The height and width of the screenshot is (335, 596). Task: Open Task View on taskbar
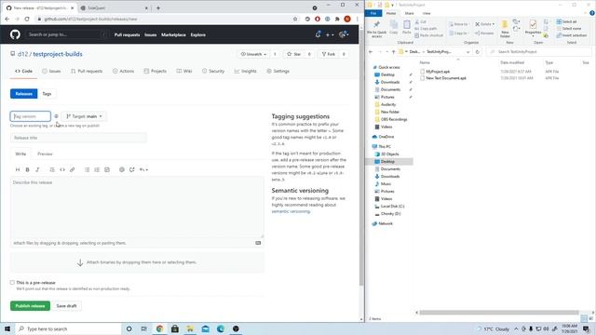144,328
